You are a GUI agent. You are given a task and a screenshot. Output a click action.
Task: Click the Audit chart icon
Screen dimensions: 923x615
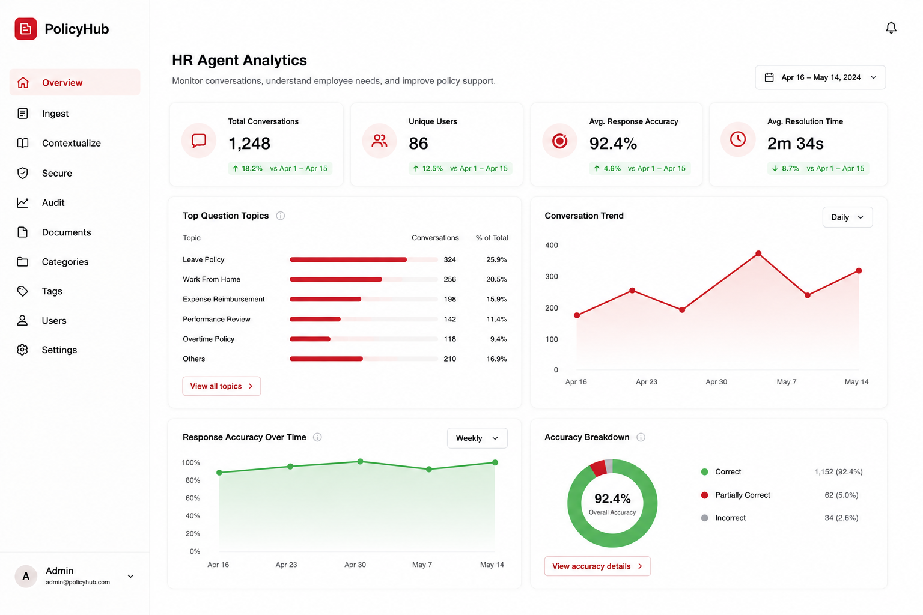(x=23, y=202)
